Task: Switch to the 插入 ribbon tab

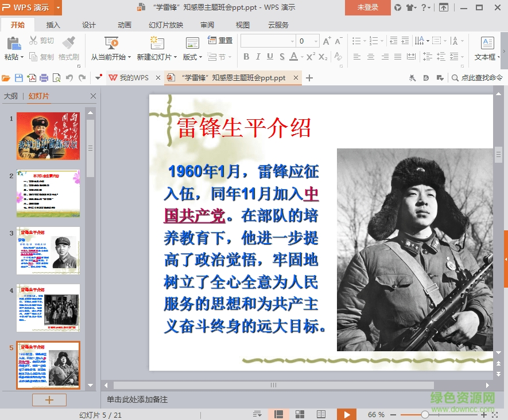Action: coord(52,25)
